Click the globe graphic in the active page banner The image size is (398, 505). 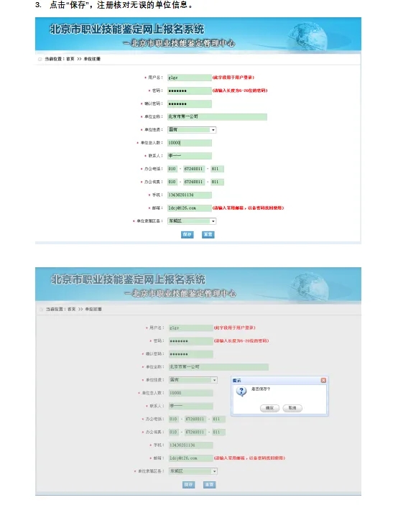pos(307,37)
